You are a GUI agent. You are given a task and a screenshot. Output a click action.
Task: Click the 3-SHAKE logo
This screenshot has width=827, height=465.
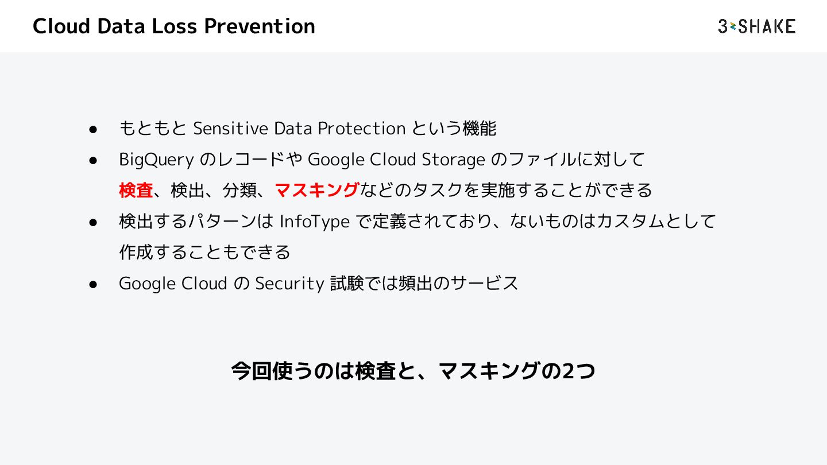click(756, 26)
